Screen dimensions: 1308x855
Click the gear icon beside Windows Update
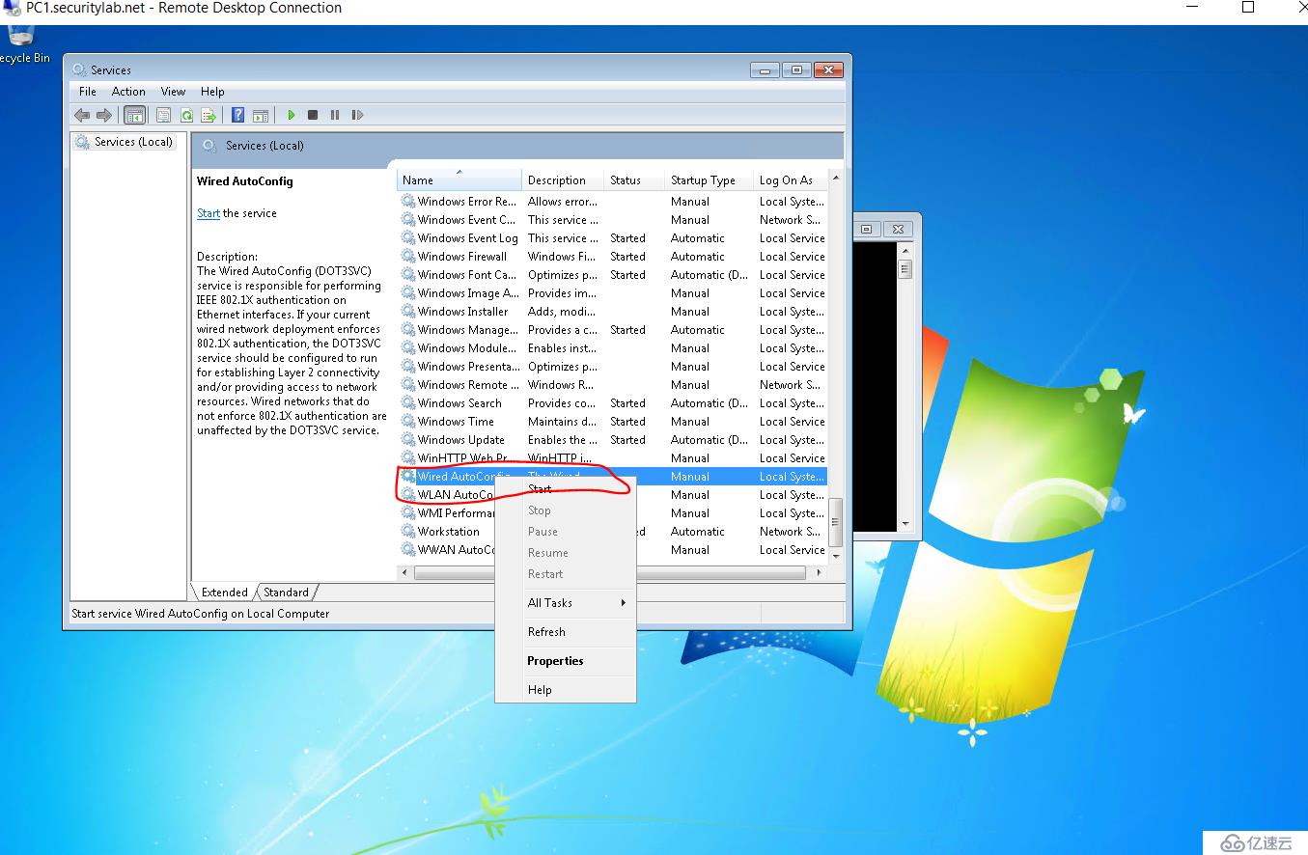click(408, 440)
